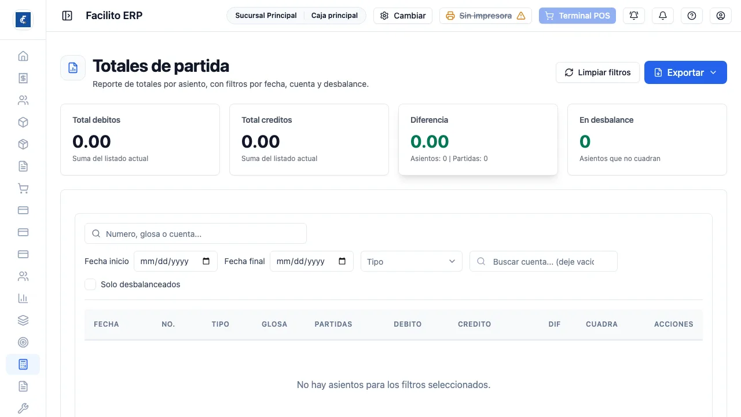This screenshot has height=417, width=741.
Task: Click the notifications bell icon
Action: pyautogui.click(x=663, y=16)
